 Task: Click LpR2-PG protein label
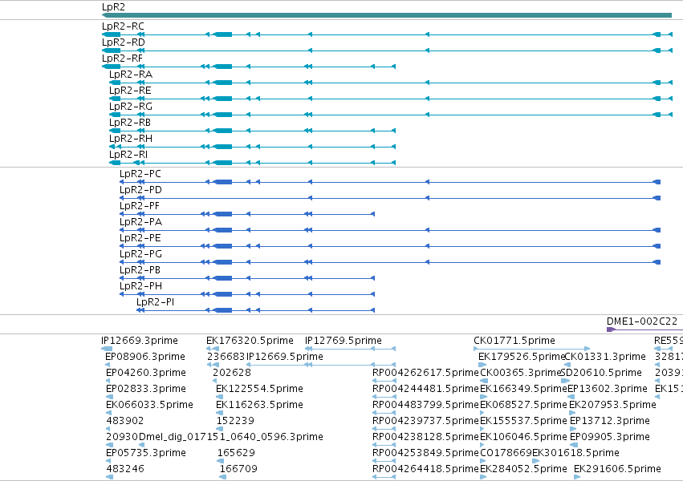tap(140, 255)
